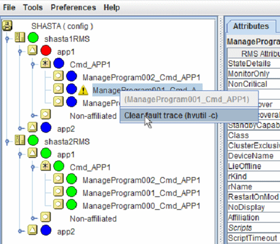Collapse the shasta2RMS node
280x244 pixels.
(x=7, y=142)
